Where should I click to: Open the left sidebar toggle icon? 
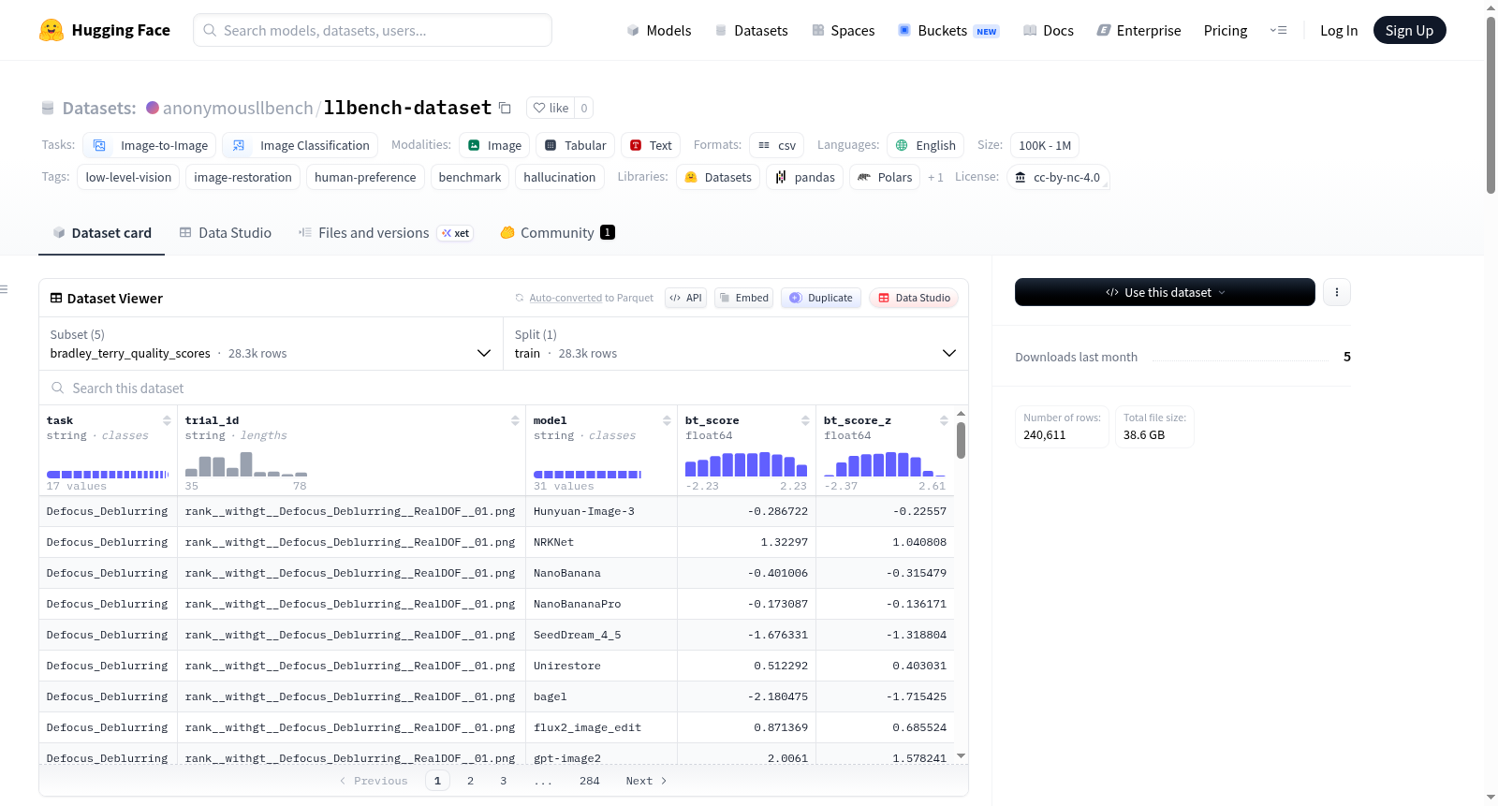(x=4, y=289)
